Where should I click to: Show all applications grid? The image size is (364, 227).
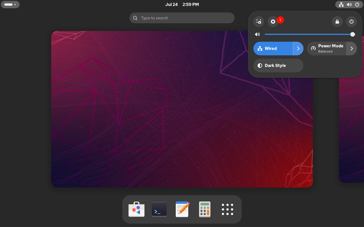point(227,209)
